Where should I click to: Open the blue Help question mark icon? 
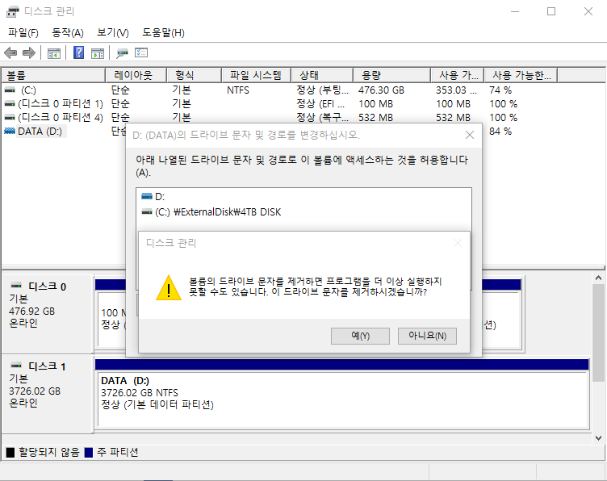tap(78, 52)
